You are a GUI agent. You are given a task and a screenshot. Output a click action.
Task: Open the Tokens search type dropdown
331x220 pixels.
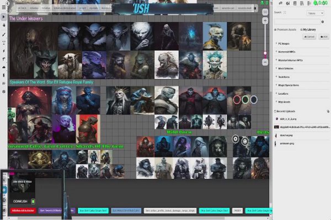pos(315,13)
